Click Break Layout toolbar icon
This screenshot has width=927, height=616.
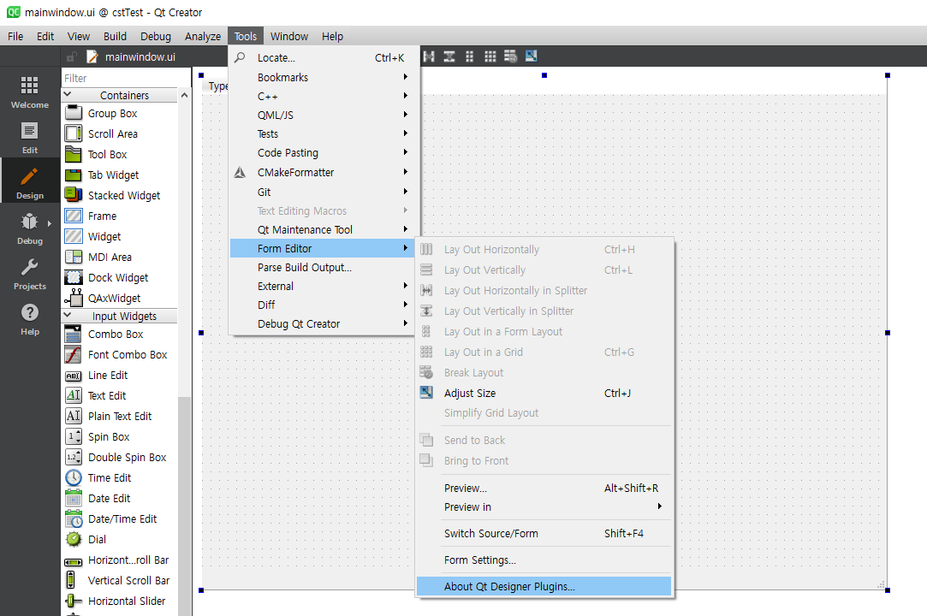coord(510,56)
